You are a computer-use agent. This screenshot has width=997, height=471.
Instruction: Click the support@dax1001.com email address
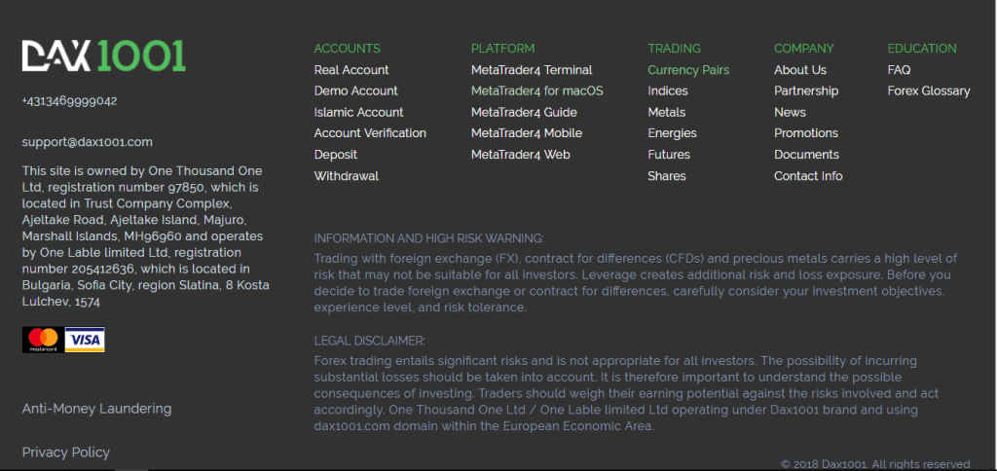coord(87,142)
